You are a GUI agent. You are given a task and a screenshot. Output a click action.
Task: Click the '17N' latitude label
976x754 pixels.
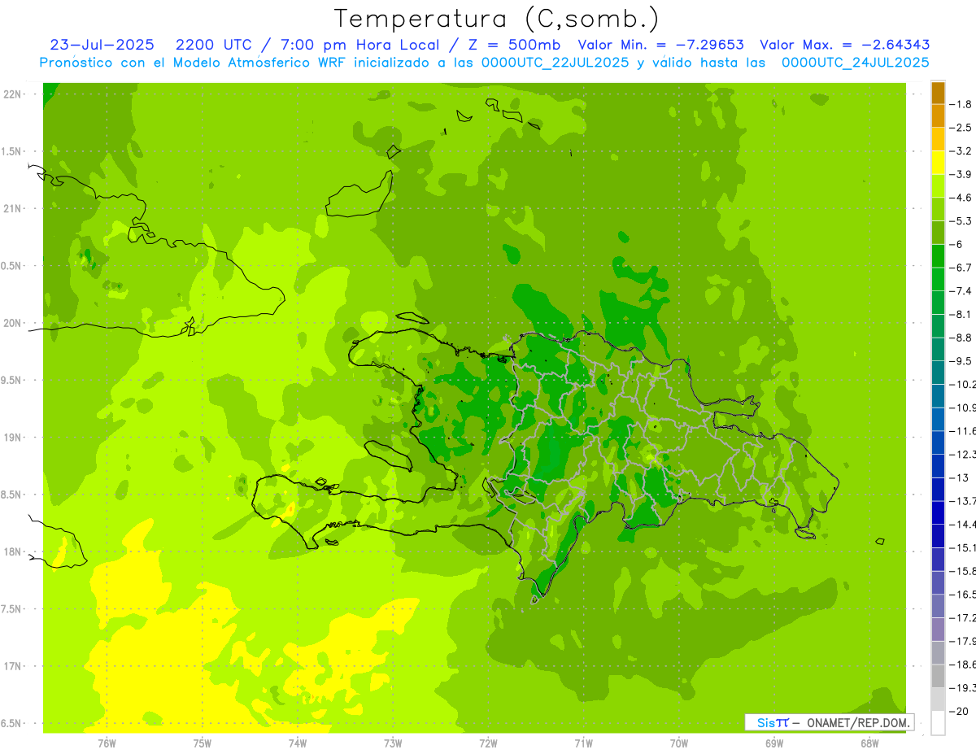pos(12,667)
